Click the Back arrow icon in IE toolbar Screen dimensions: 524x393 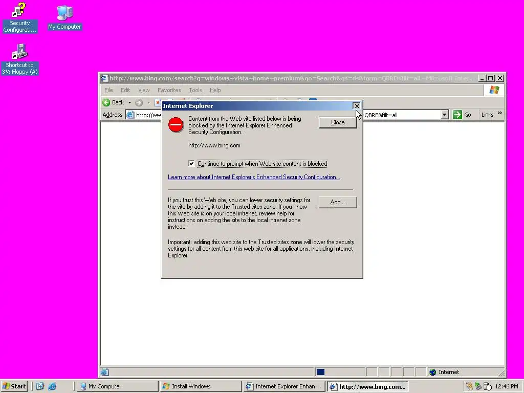click(x=106, y=102)
